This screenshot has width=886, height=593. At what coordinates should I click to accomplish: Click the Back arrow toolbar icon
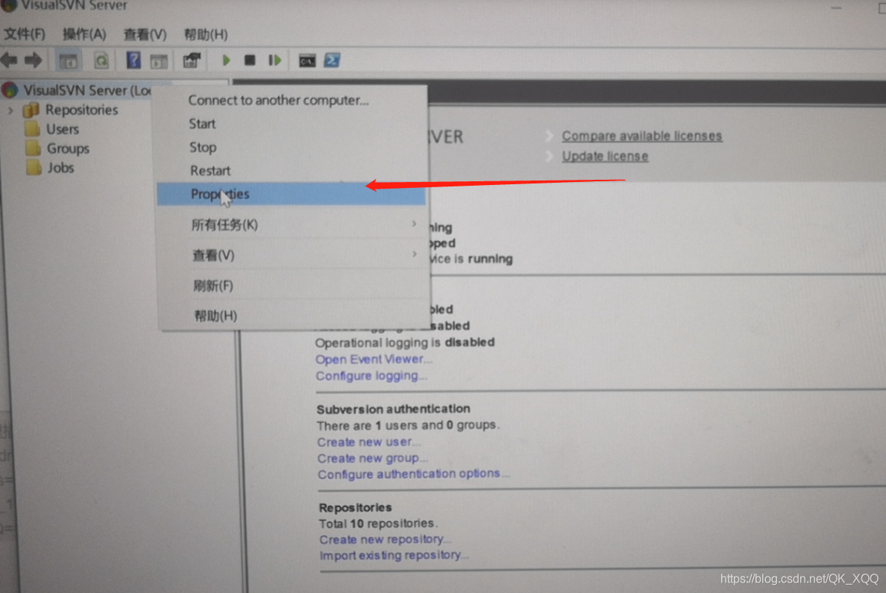(x=8, y=60)
